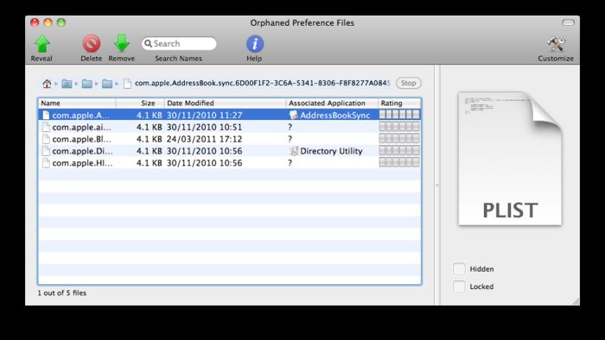Set rating for the com.apple.Bl... row
Image resolution: width=605 pixels, height=340 pixels.
(399, 139)
